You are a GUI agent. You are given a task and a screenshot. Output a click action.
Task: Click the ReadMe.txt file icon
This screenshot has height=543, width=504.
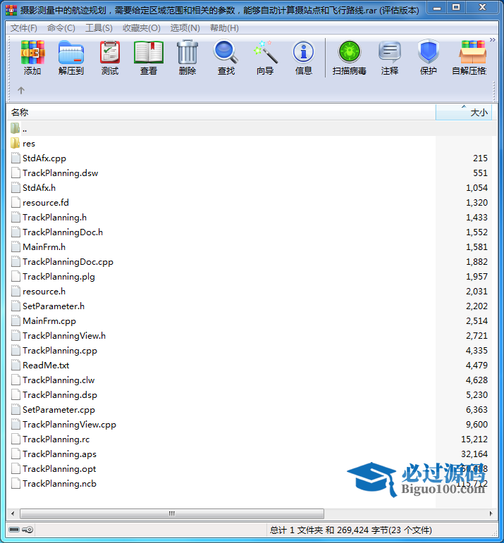click(16, 365)
